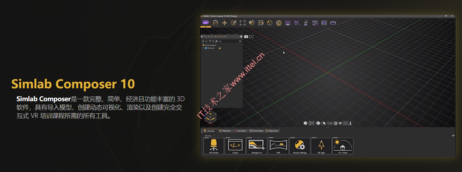Open the Scripts library folder

235,146
